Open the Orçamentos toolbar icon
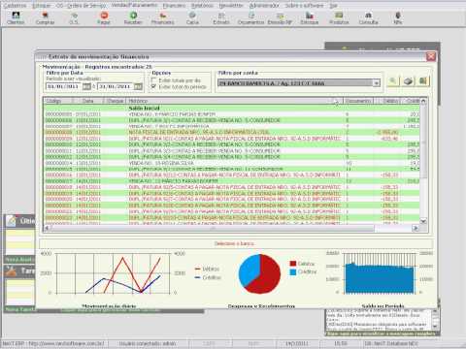 (251, 18)
